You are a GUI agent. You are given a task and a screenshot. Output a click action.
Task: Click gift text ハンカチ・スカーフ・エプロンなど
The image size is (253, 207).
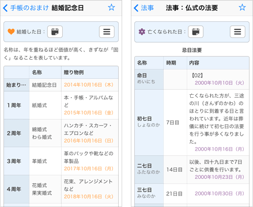[x=88, y=129]
